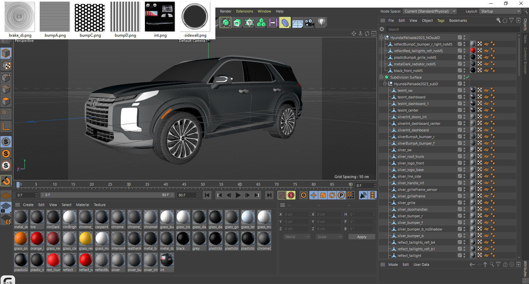The height and width of the screenshot is (284, 529).
Task: Click the viewport pan navigation icon
Action: 354,34
